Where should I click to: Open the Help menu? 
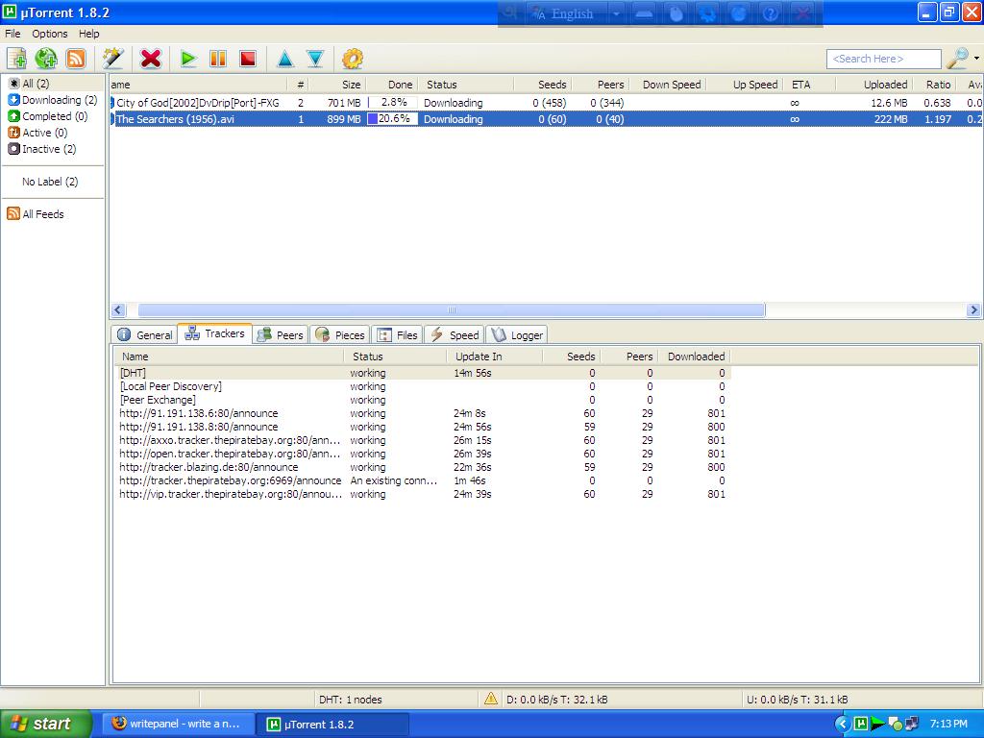coord(89,34)
